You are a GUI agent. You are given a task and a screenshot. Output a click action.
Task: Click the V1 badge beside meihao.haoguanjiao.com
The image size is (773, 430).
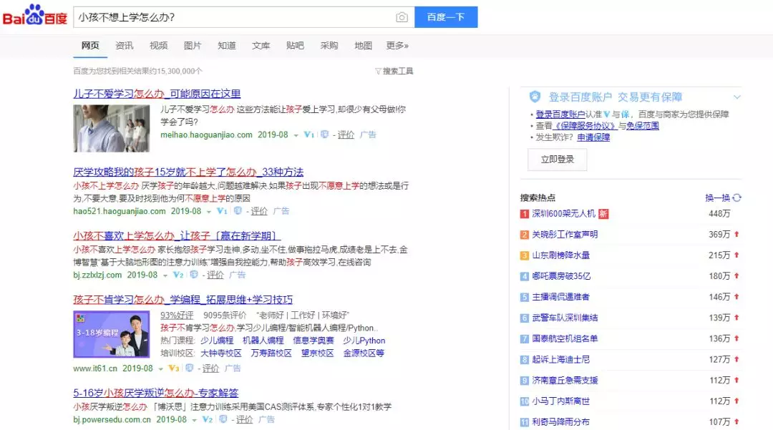(x=308, y=135)
